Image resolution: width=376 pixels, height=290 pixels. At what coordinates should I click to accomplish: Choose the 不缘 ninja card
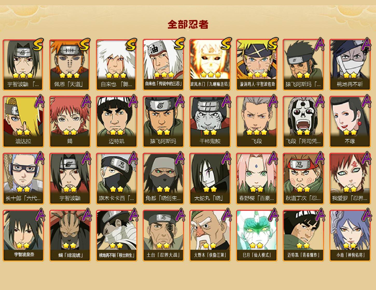click(350, 122)
